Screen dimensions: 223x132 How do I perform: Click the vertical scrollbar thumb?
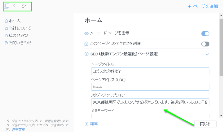(221, 47)
